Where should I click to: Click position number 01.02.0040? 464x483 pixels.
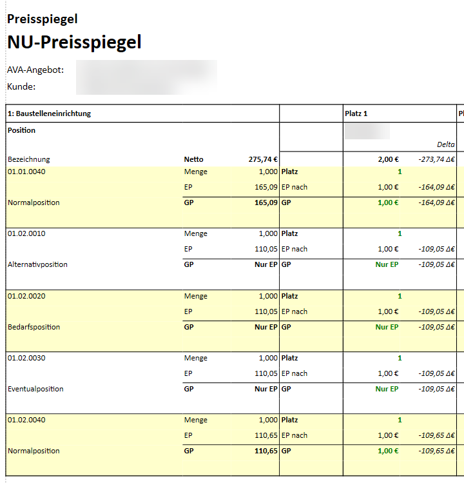click(26, 420)
